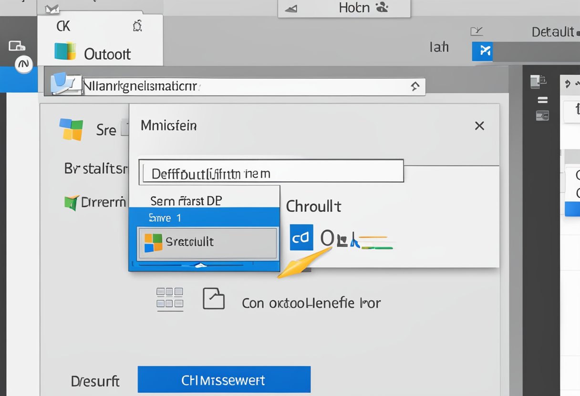Open the 'Deffoutlifttn nem' dropdown field
The width and height of the screenshot is (580, 396).
pyautogui.click(x=270, y=171)
